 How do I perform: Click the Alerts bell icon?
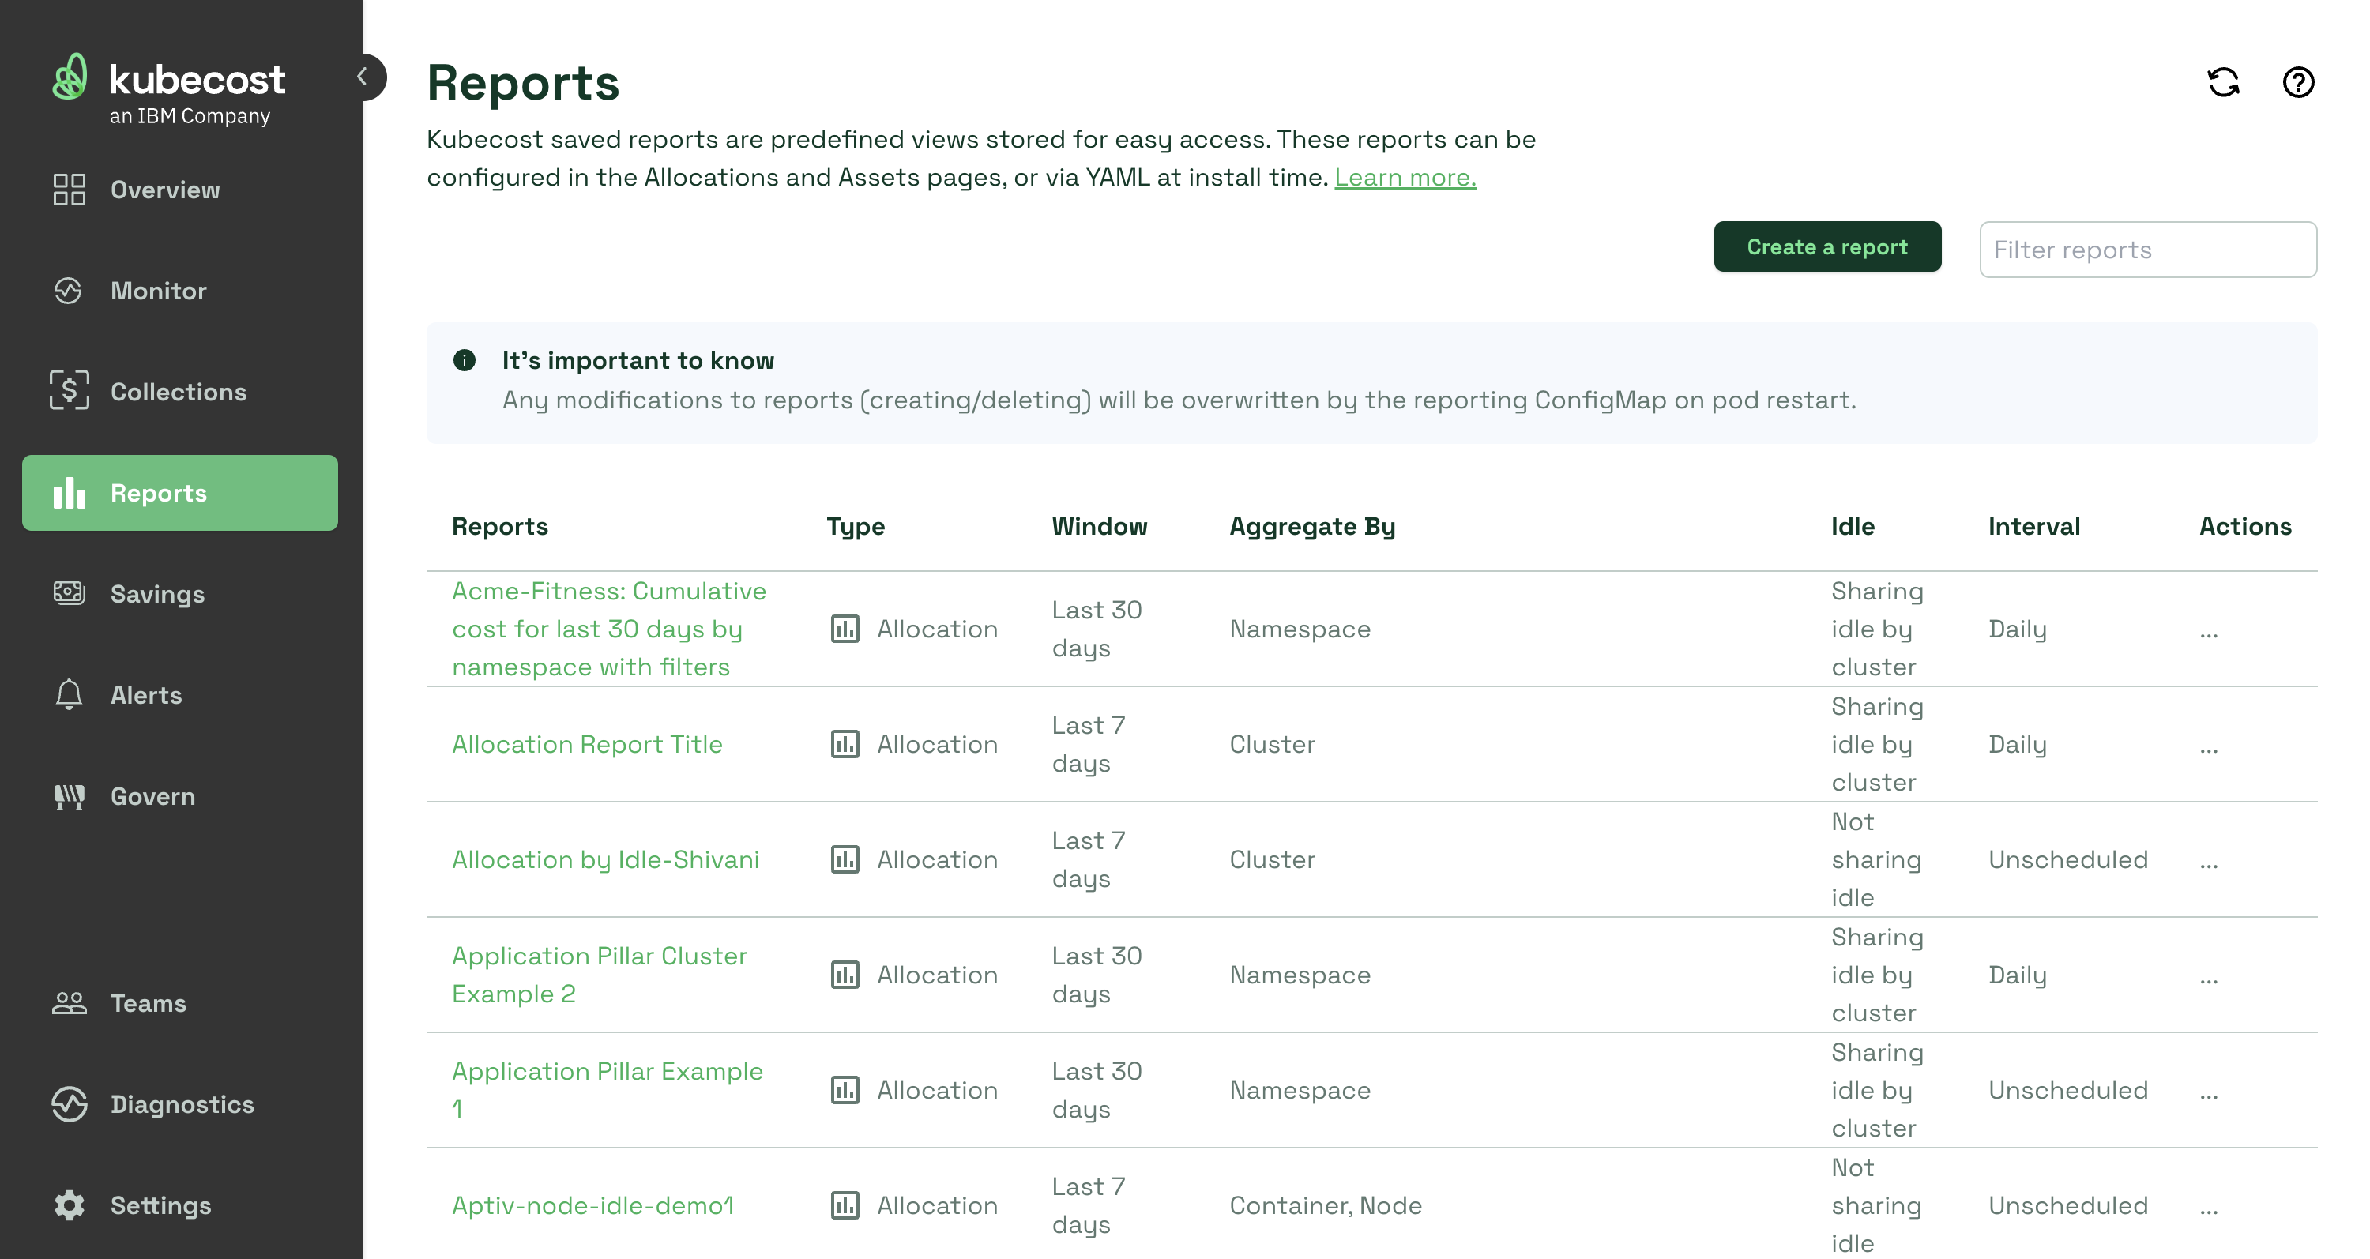point(69,694)
